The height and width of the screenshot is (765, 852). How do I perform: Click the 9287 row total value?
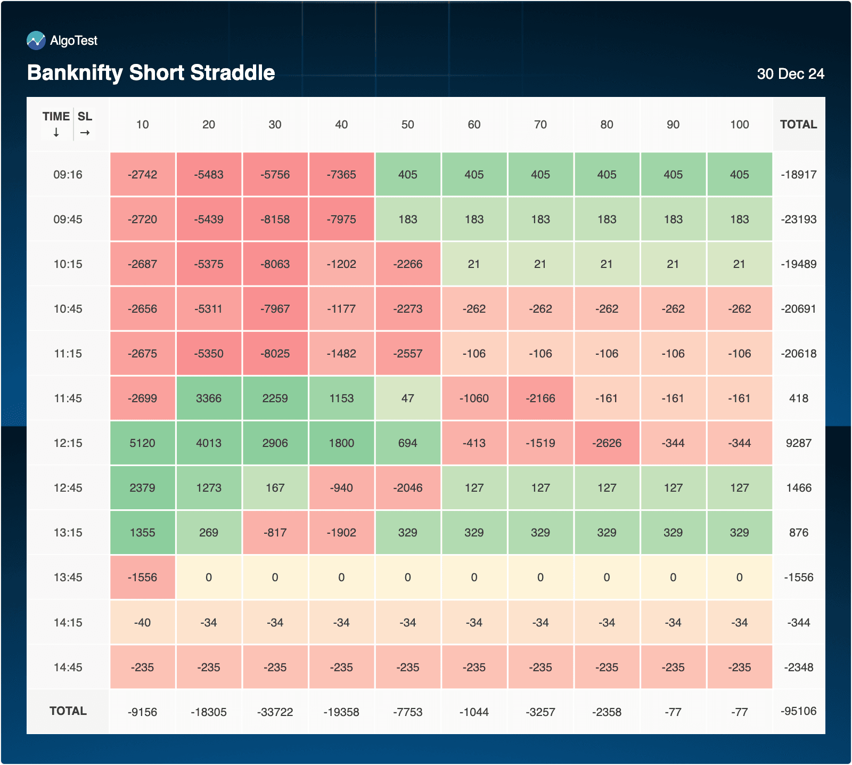point(798,443)
